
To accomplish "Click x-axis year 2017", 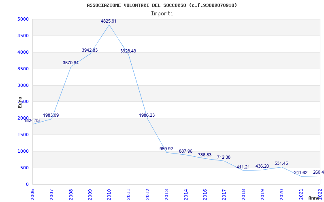I will (224, 194).
